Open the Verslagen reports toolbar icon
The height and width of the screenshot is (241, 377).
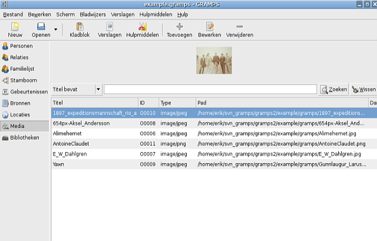tap(110, 29)
